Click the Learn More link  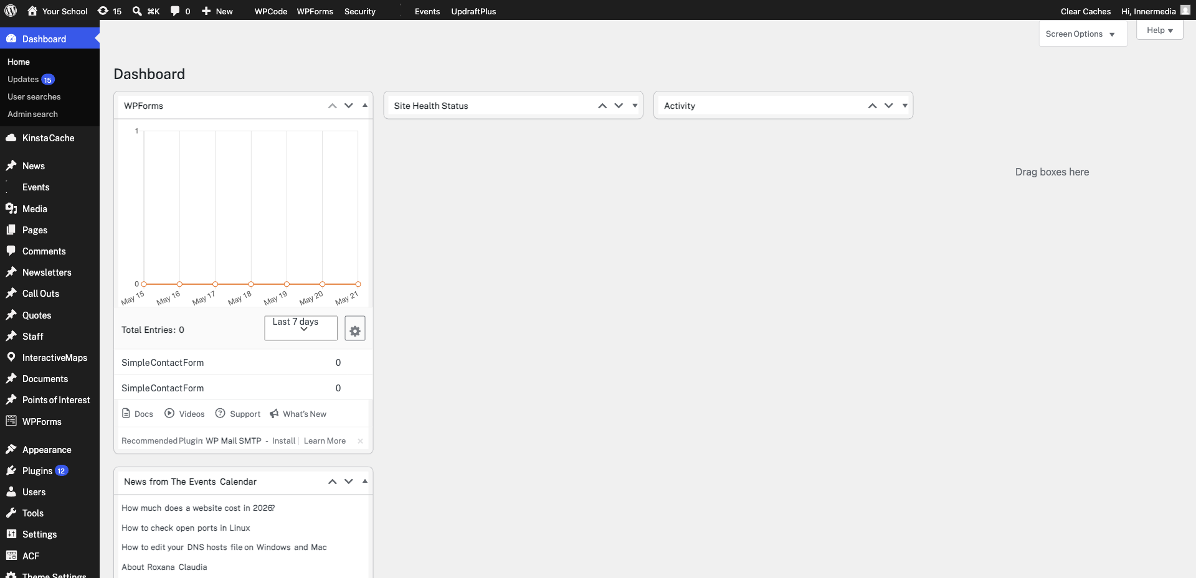tap(325, 441)
